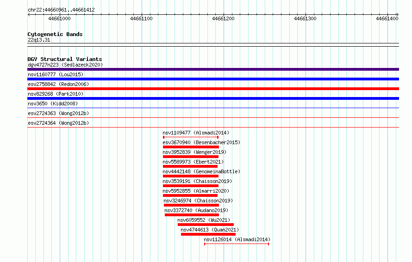Click the red bar under nsv5589973
Screen dimensions: 412x262
pyautogui.click(x=190, y=166)
